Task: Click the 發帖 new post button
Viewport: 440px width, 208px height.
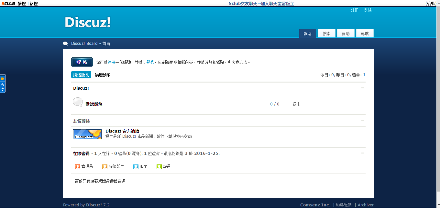Action: pos(82,62)
